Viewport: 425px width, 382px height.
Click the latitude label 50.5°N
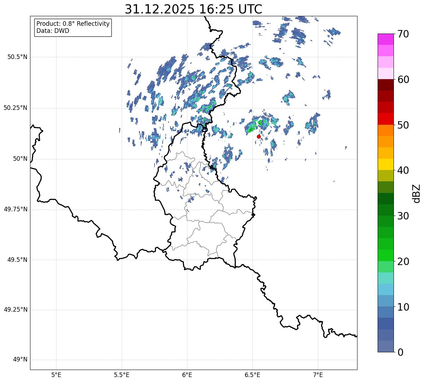coord(17,57)
